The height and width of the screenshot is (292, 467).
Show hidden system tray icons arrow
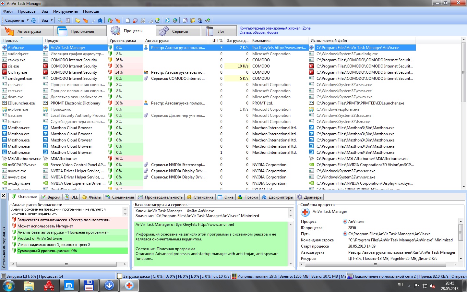coord(409,286)
